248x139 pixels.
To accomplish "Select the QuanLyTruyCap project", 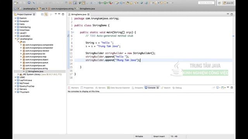I will (27, 86).
